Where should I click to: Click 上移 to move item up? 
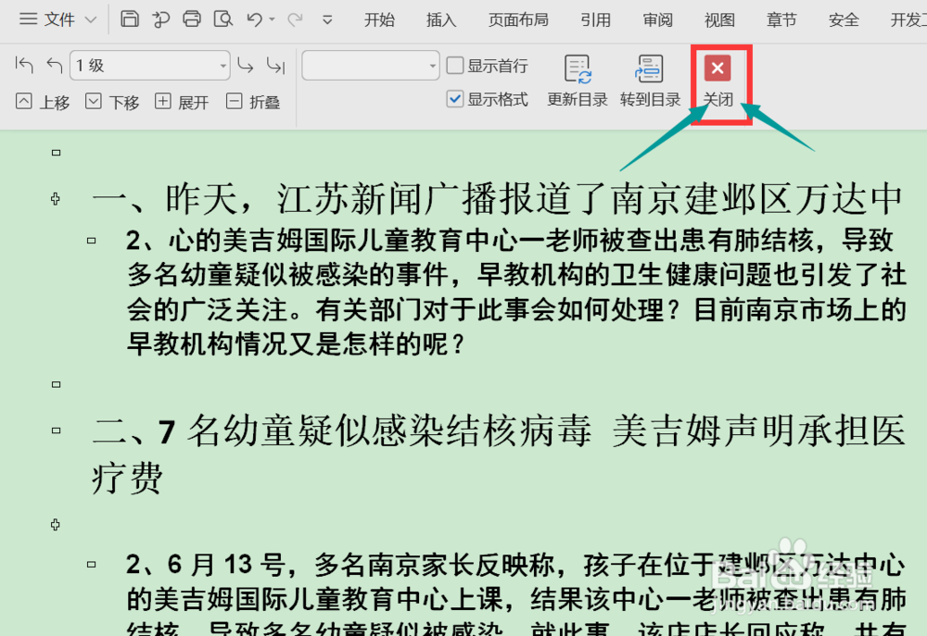(x=43, y=102)
